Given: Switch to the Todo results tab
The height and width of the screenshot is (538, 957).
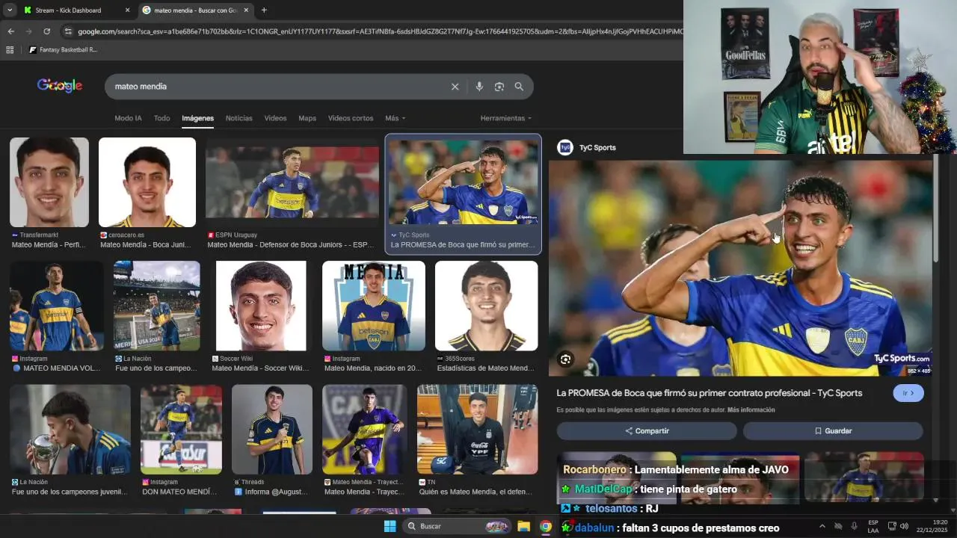Looking at the screenshot, I should click(161, 118).
